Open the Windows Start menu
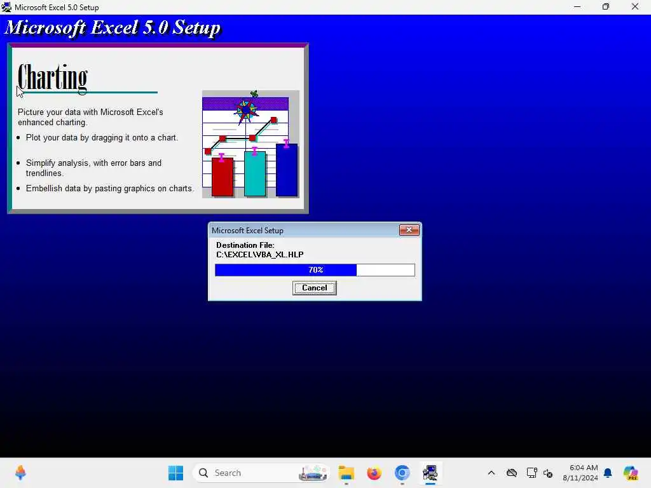 (x=175, y=473)
